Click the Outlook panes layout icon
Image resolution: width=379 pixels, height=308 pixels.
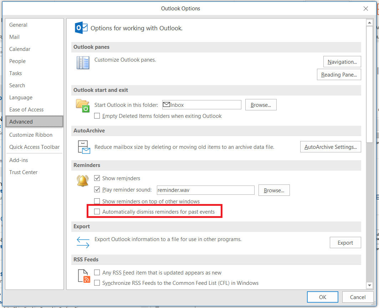click(x=83, y=63)
